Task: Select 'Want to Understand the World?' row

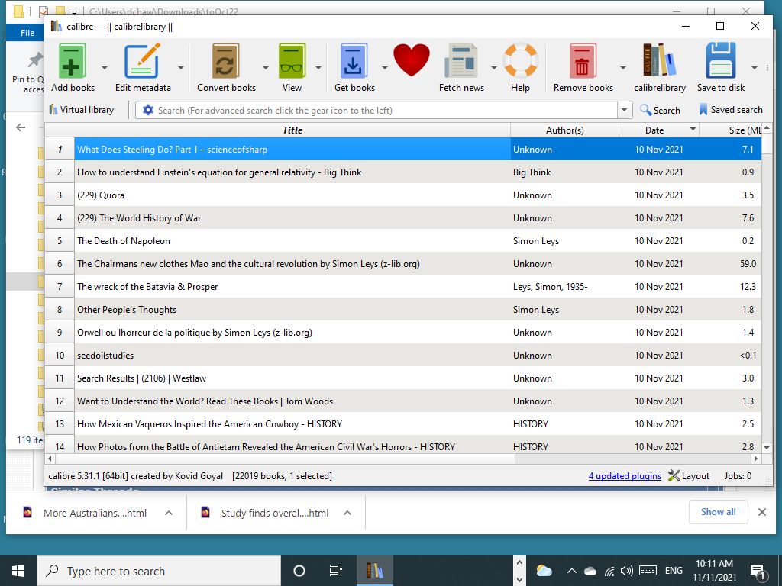Action: (x=418, y=401)
